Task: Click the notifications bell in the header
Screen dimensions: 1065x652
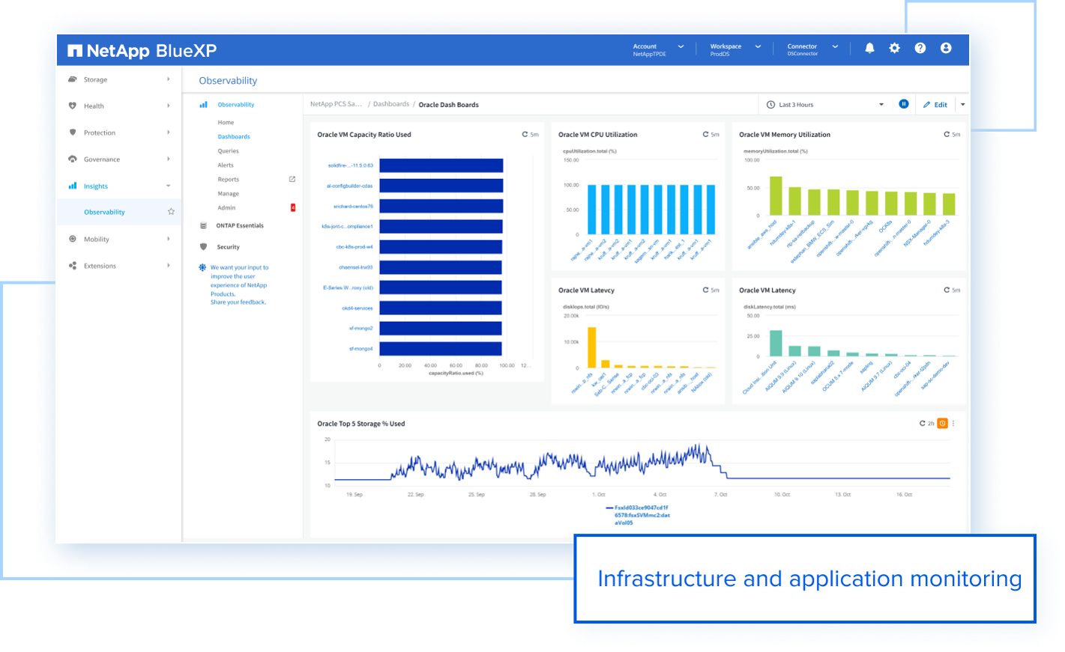Action: coord(869,47)
